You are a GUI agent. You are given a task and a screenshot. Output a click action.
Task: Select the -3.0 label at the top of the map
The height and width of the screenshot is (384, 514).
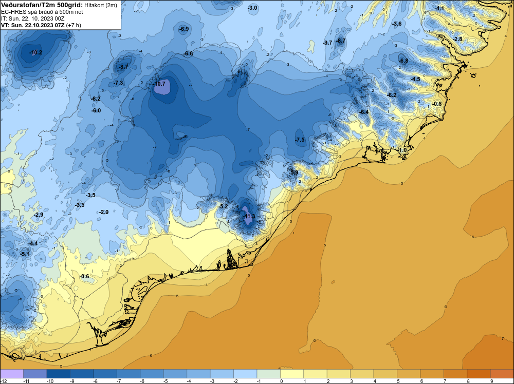[x=252, y=8]
